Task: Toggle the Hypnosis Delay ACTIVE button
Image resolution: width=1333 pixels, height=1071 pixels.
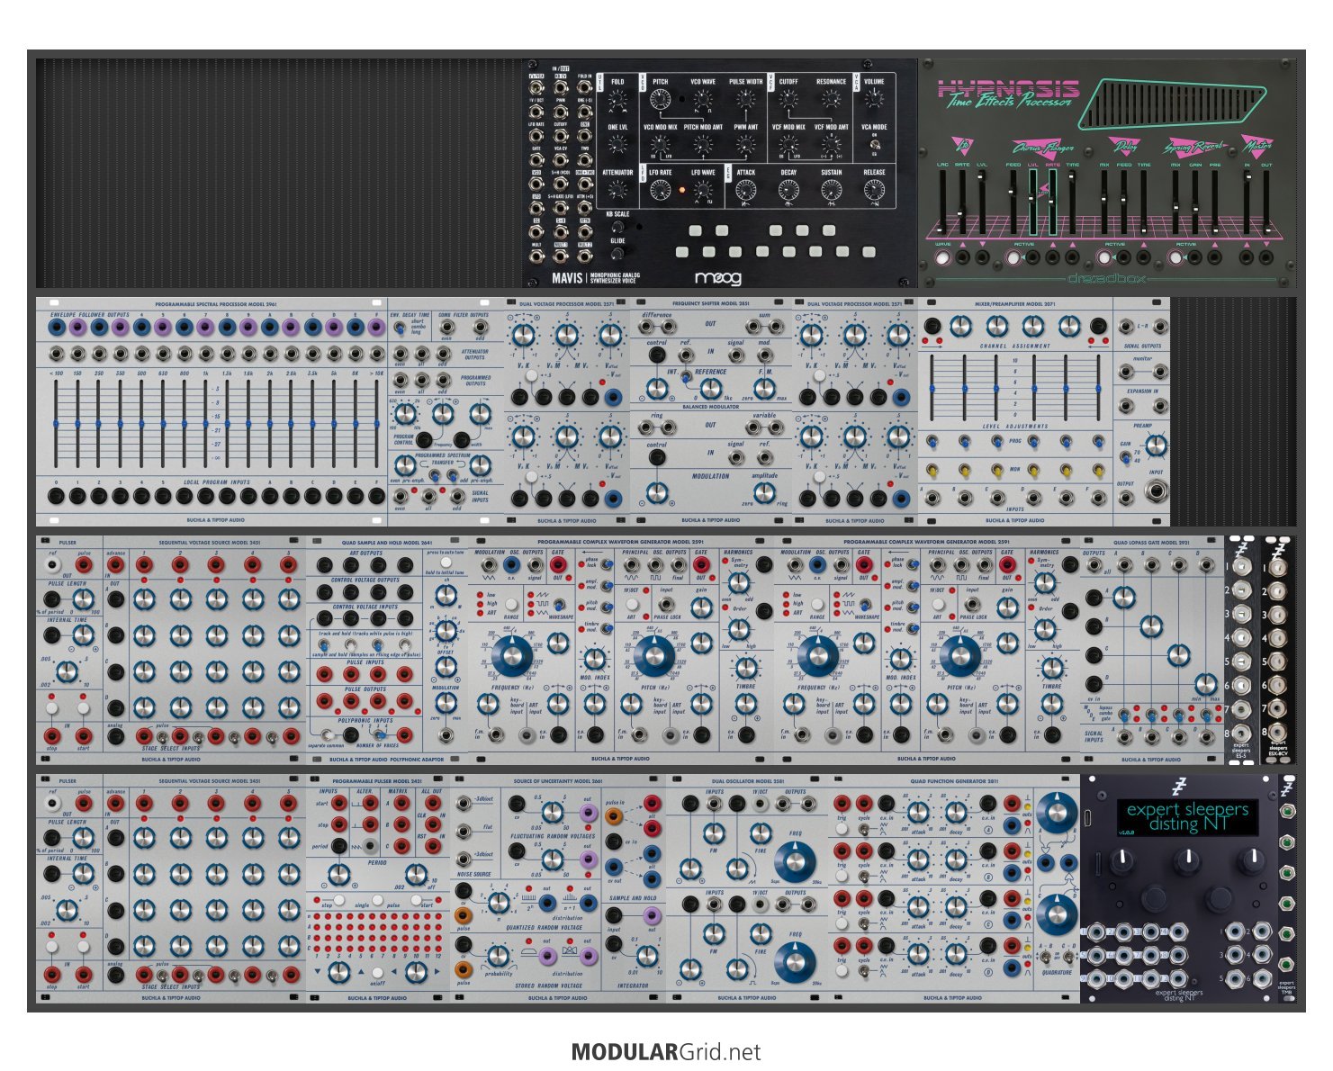Action: point(1104,258)
